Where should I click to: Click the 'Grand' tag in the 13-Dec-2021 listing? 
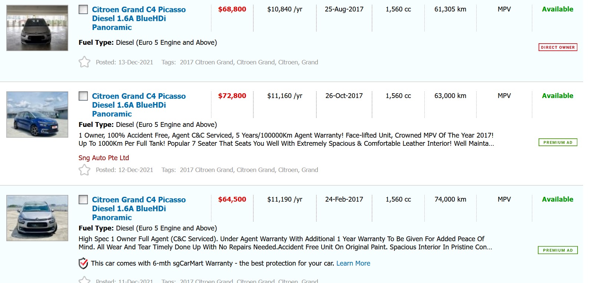click(x=310, y=62)
